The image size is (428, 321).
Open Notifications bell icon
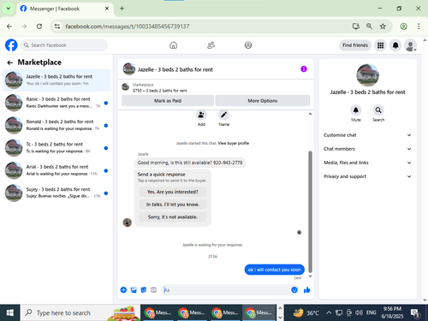tap(395, 45)
